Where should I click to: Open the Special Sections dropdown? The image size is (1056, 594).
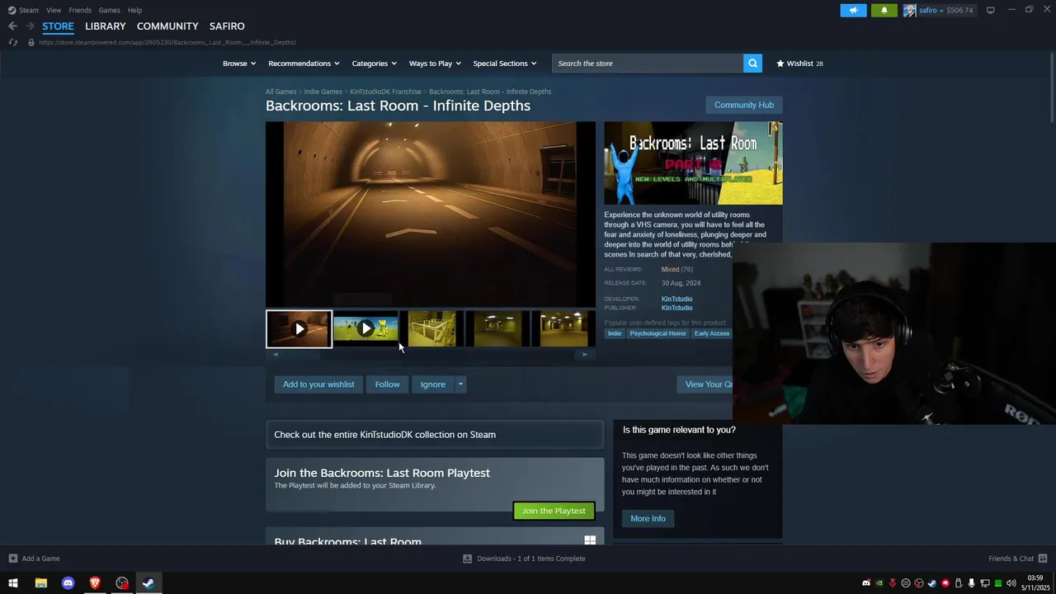click(x=505, y=64)
